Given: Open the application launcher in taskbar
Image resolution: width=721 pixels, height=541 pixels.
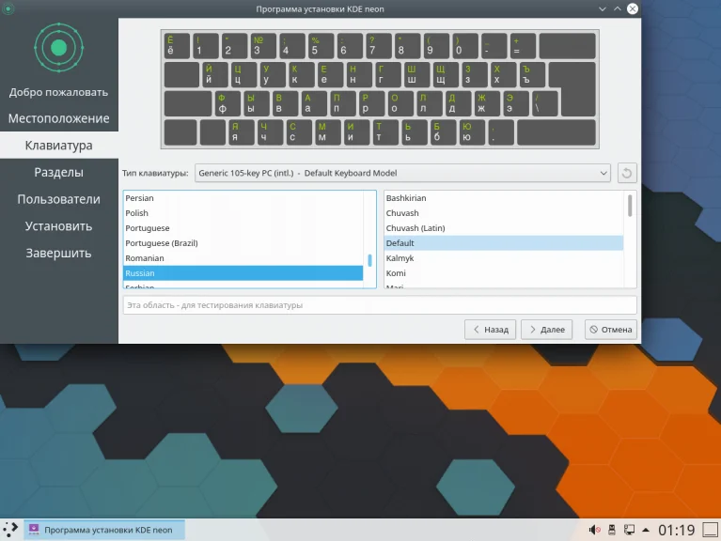Looking at the screenshot, I should pos(10,530).
